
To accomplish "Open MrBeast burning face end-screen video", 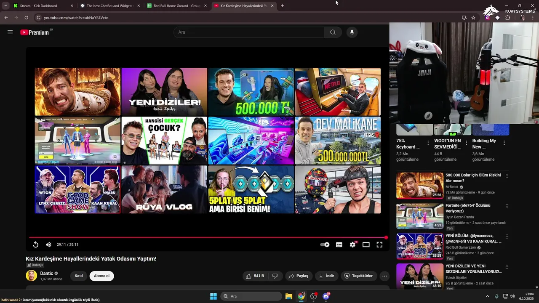I will click(77, 92).
